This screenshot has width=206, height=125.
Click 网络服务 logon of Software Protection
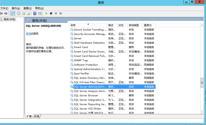[149, 65]
